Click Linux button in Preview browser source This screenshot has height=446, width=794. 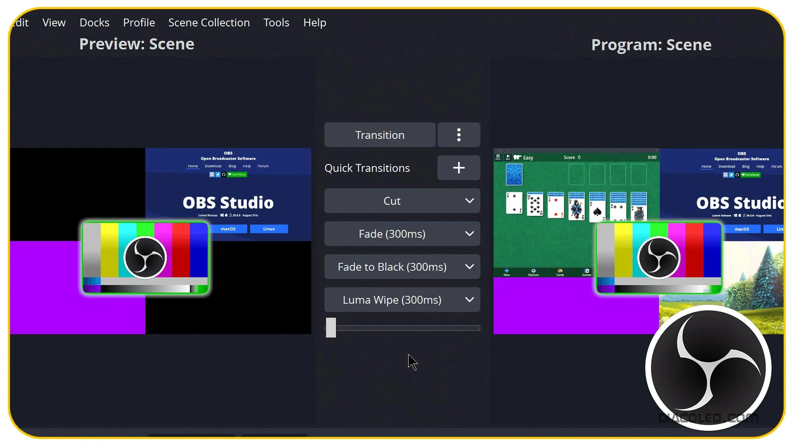pos(269,229)
